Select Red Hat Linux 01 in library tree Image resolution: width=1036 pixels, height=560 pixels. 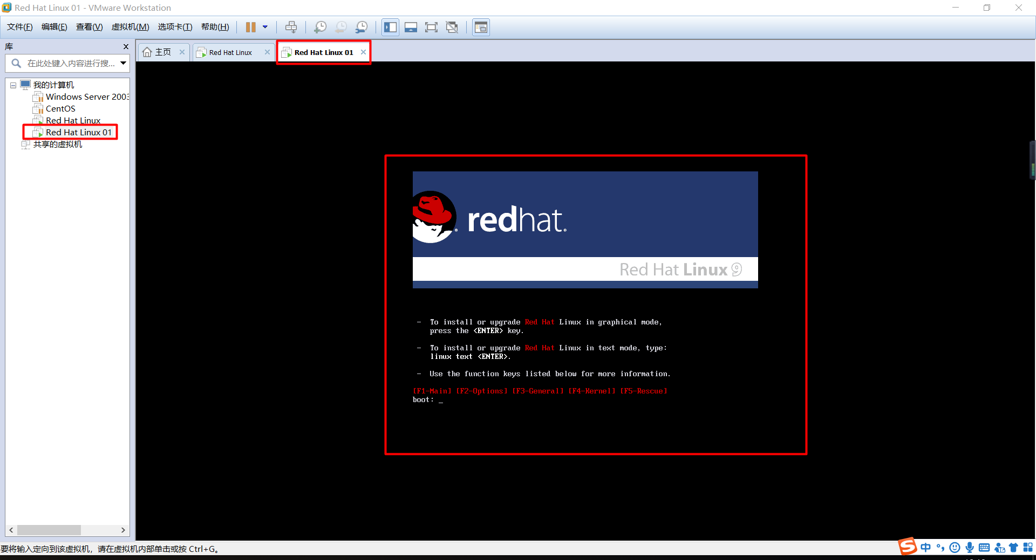tap(79, 133)
